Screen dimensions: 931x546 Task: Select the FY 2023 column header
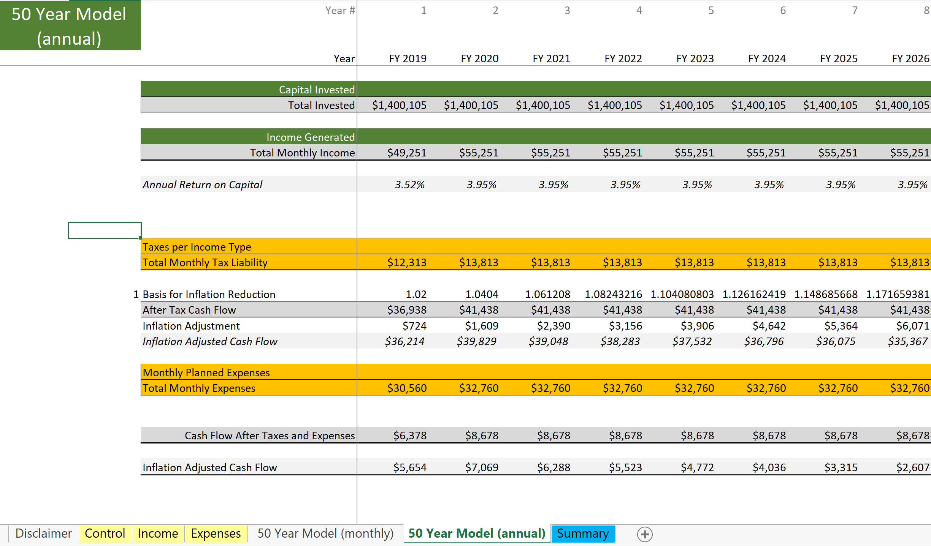tap(695, 58)
